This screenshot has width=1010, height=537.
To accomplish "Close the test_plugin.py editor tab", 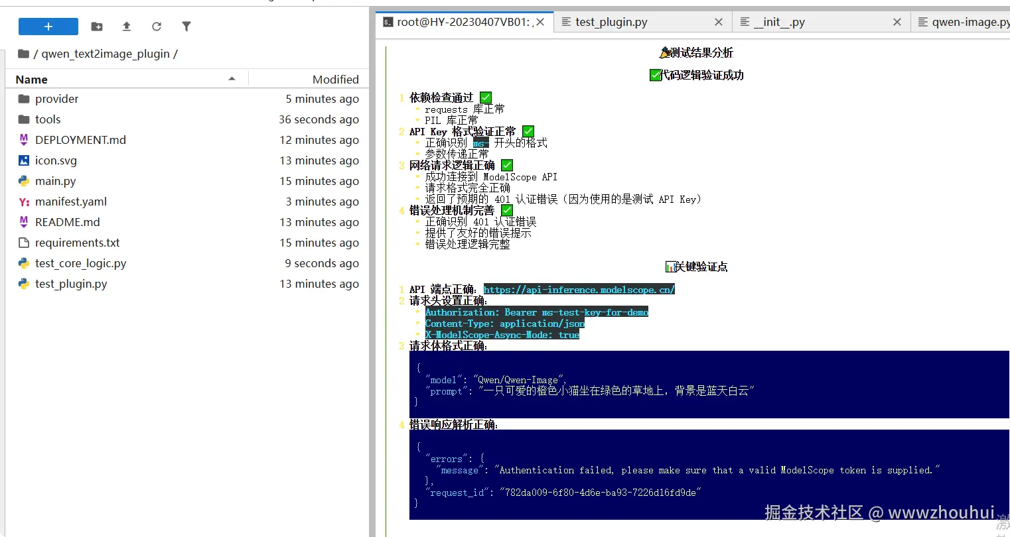I will click(x=719, y=22).
